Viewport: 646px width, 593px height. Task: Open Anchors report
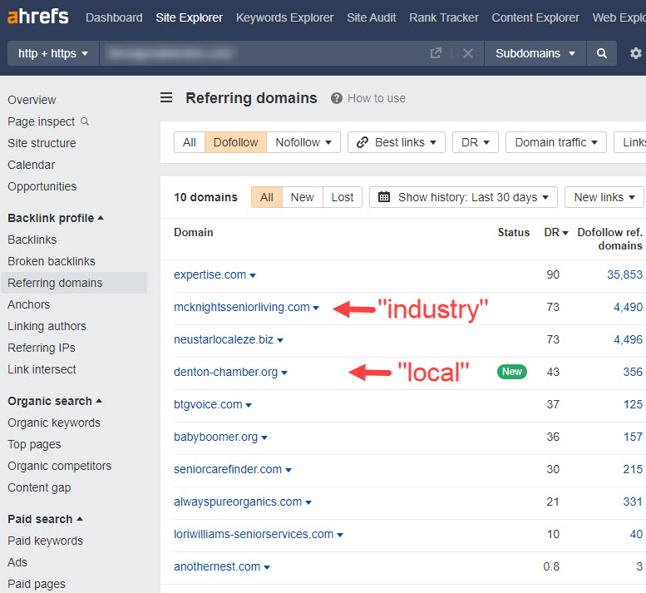[x=28, y=304]
